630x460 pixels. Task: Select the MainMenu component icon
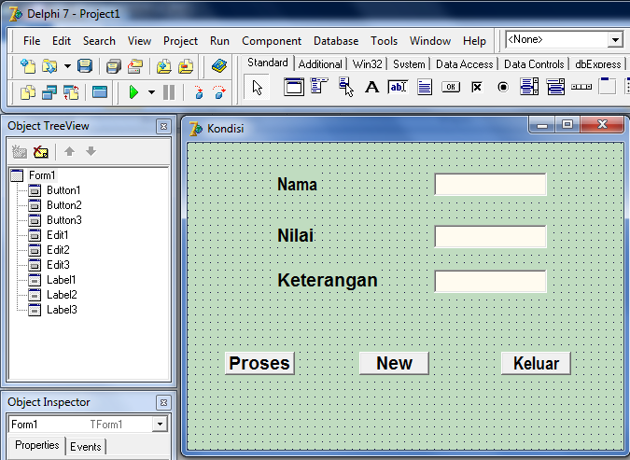point(319,87)
